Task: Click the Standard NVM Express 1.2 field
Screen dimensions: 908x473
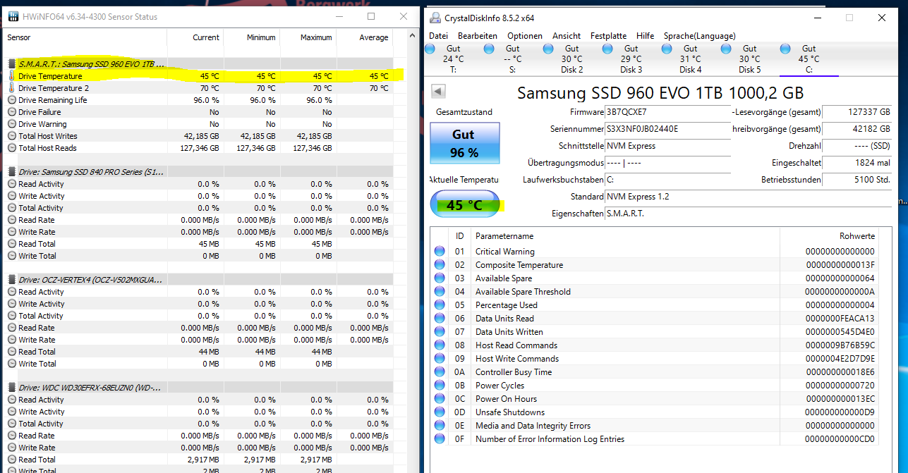Action: (x=748, y=197)
